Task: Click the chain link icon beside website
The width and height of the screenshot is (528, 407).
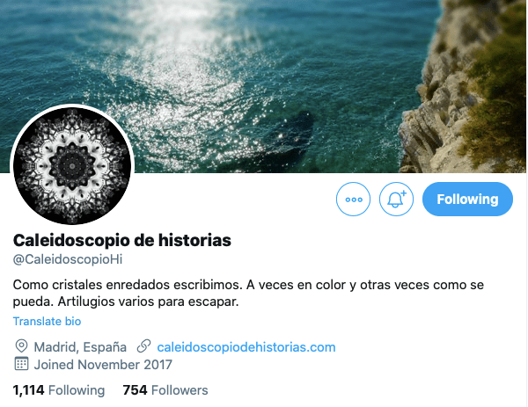Action: click(x=143, y=346)
